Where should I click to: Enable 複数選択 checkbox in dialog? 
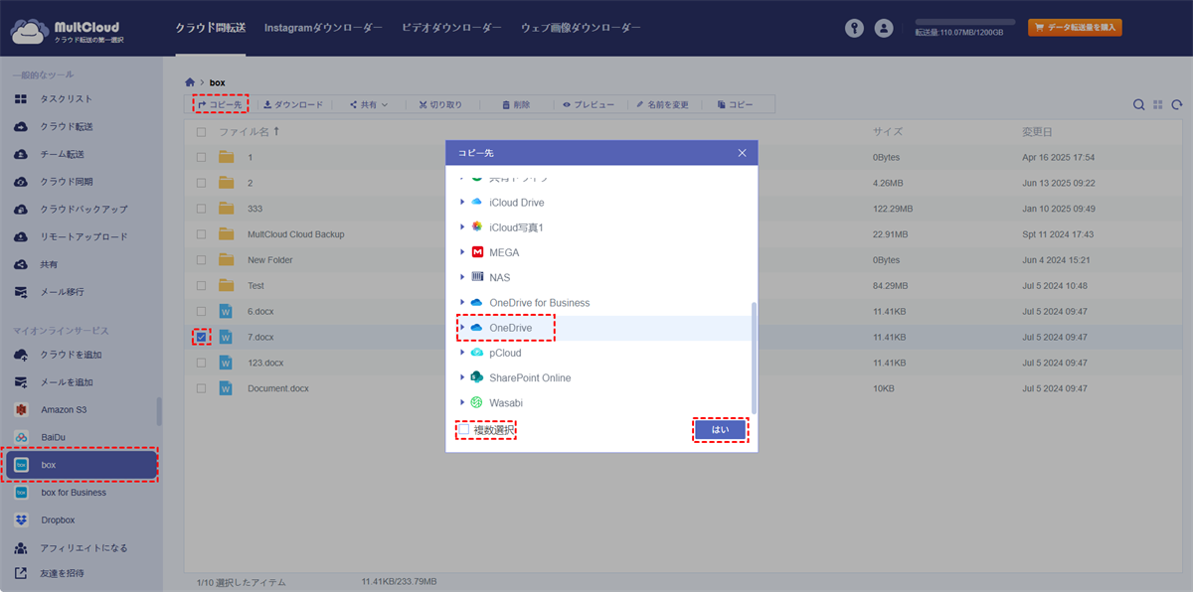[x=464, y=430]
